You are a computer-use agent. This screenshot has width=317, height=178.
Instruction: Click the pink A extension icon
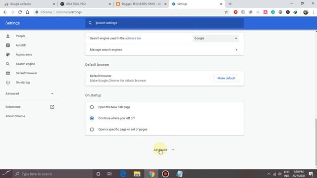point(265,12)
